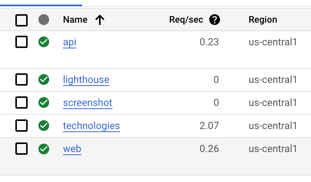Click the green status checkmark for technologies
Screen dimensions: 311x182
(44, 126)
